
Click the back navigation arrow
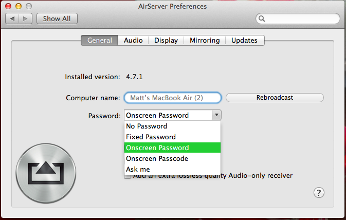pyautogui.click(x=12, y=19)
